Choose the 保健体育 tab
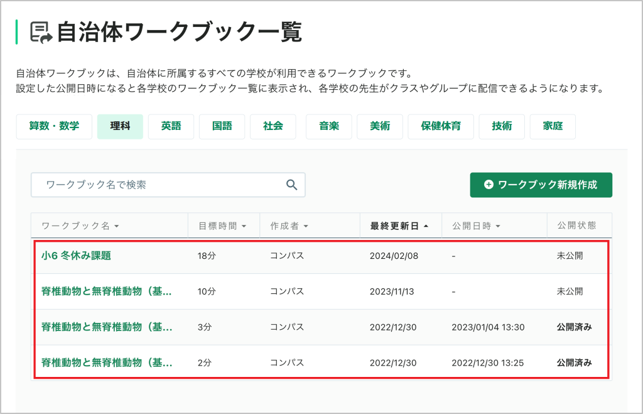This screenshot has width=643, height=414. (x=441, y=126)
